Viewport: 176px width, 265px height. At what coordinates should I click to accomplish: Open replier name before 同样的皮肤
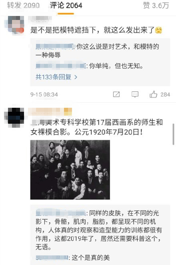pos(61,213)
